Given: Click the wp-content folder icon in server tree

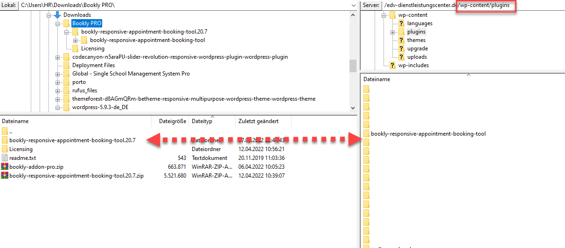Looking at the screenshot, I should point(392,15).
